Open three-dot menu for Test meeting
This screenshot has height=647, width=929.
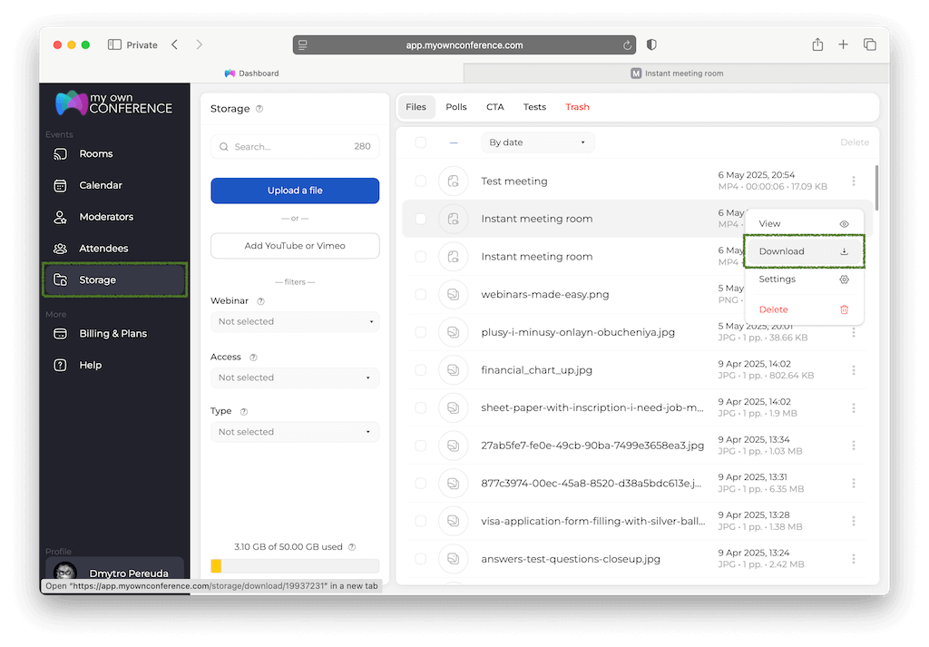pos(853,181)
